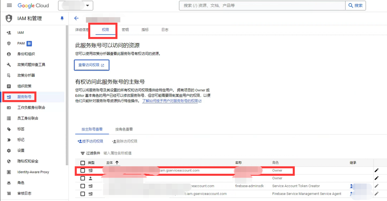387x201 pixels.
Task: Open the 了解如何授予用户对服务账号的权限 link
Action: tap(172, 101)
